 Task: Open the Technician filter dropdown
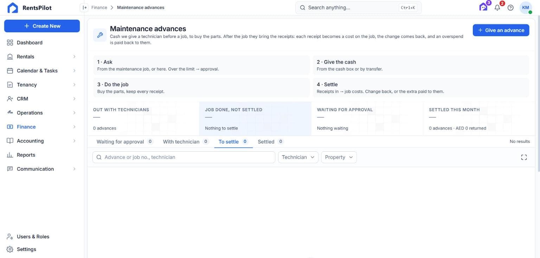[x=298, y=157]
